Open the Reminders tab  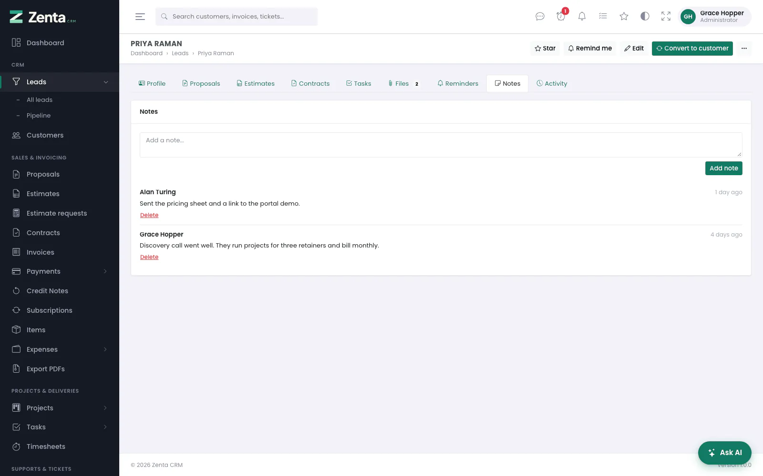458,83
